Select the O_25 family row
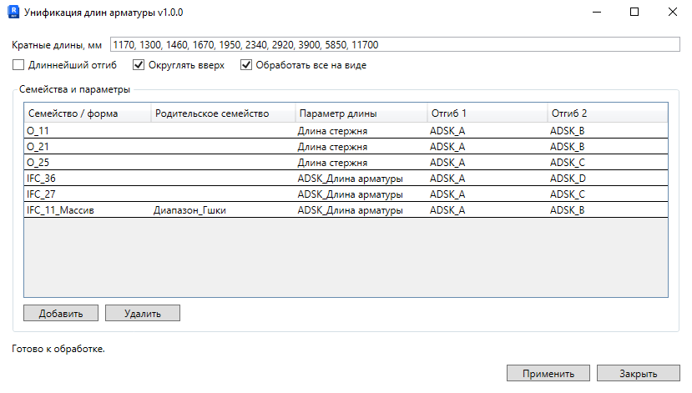The height and width of the screenshot is (393, 692). [x=346, y=163]
